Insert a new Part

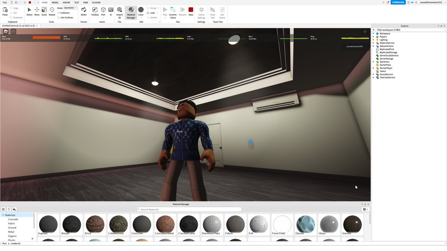point(103,12)
